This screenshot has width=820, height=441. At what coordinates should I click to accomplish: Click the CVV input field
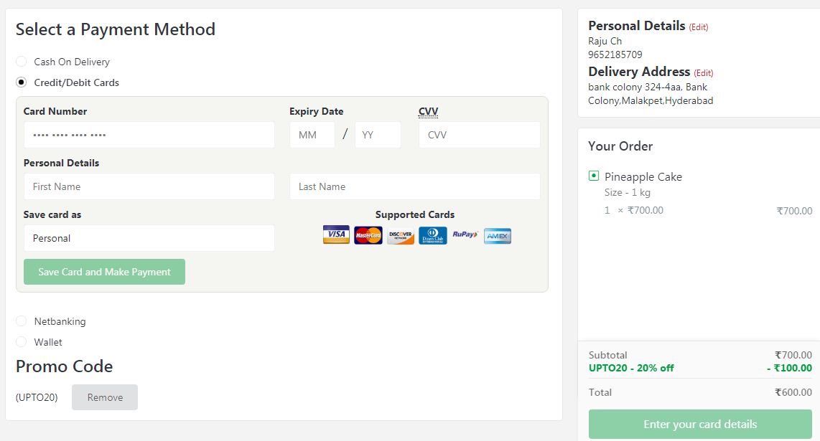click(479, 135)
